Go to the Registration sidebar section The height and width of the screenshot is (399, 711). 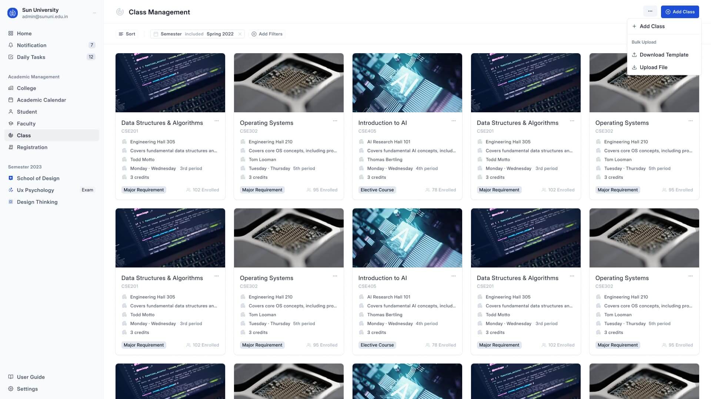(52, 147)
